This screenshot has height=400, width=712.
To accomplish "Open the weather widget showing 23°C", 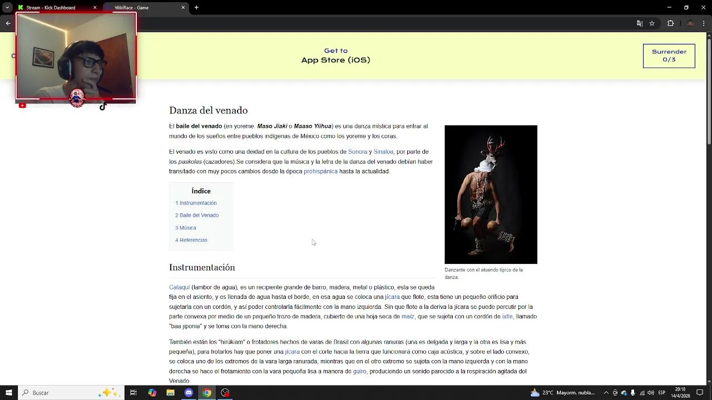I will click(562, 393).
